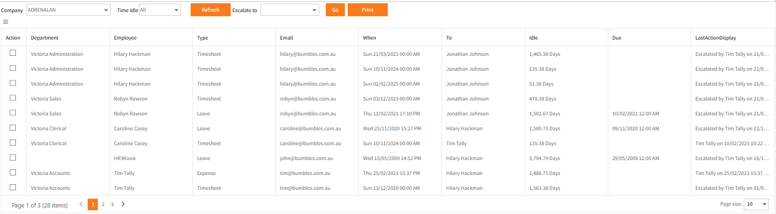Viewport: 776px width, 214px height.
Task: Open the Company dropdown showing ADRENALAN
Action: pos(69,10)
